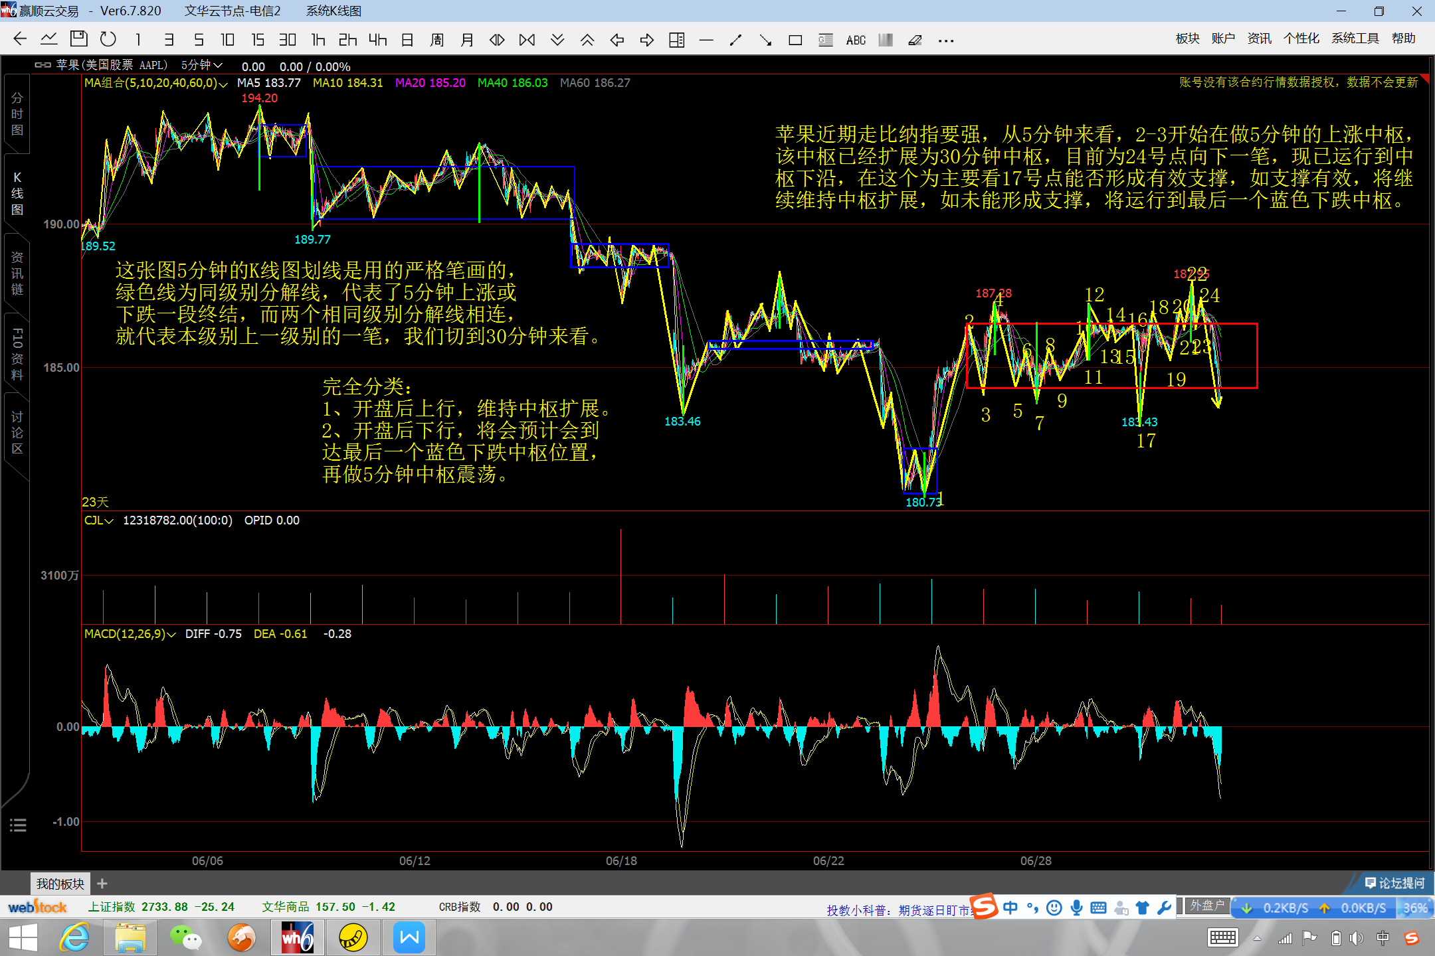Open the 板块 menu
The height and width of the screenshot is (956, 1435).
[x=1187, y=39]
